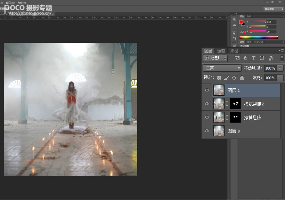Screen dimensions: 285x200
Task: Open the opacity slider dropdown arrow
Action: click(280, 68)
